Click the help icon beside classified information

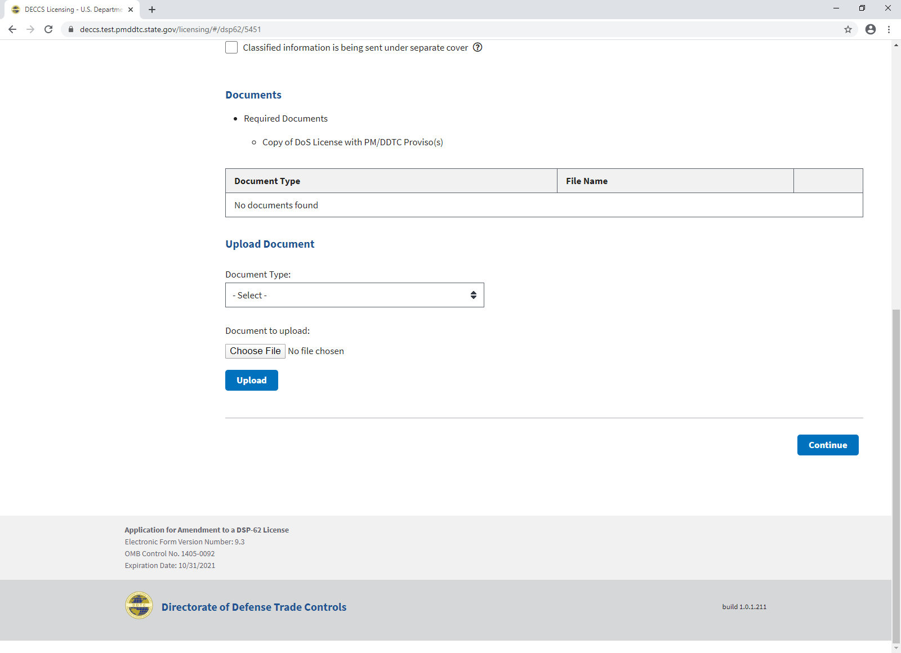(x=478, y=47)
